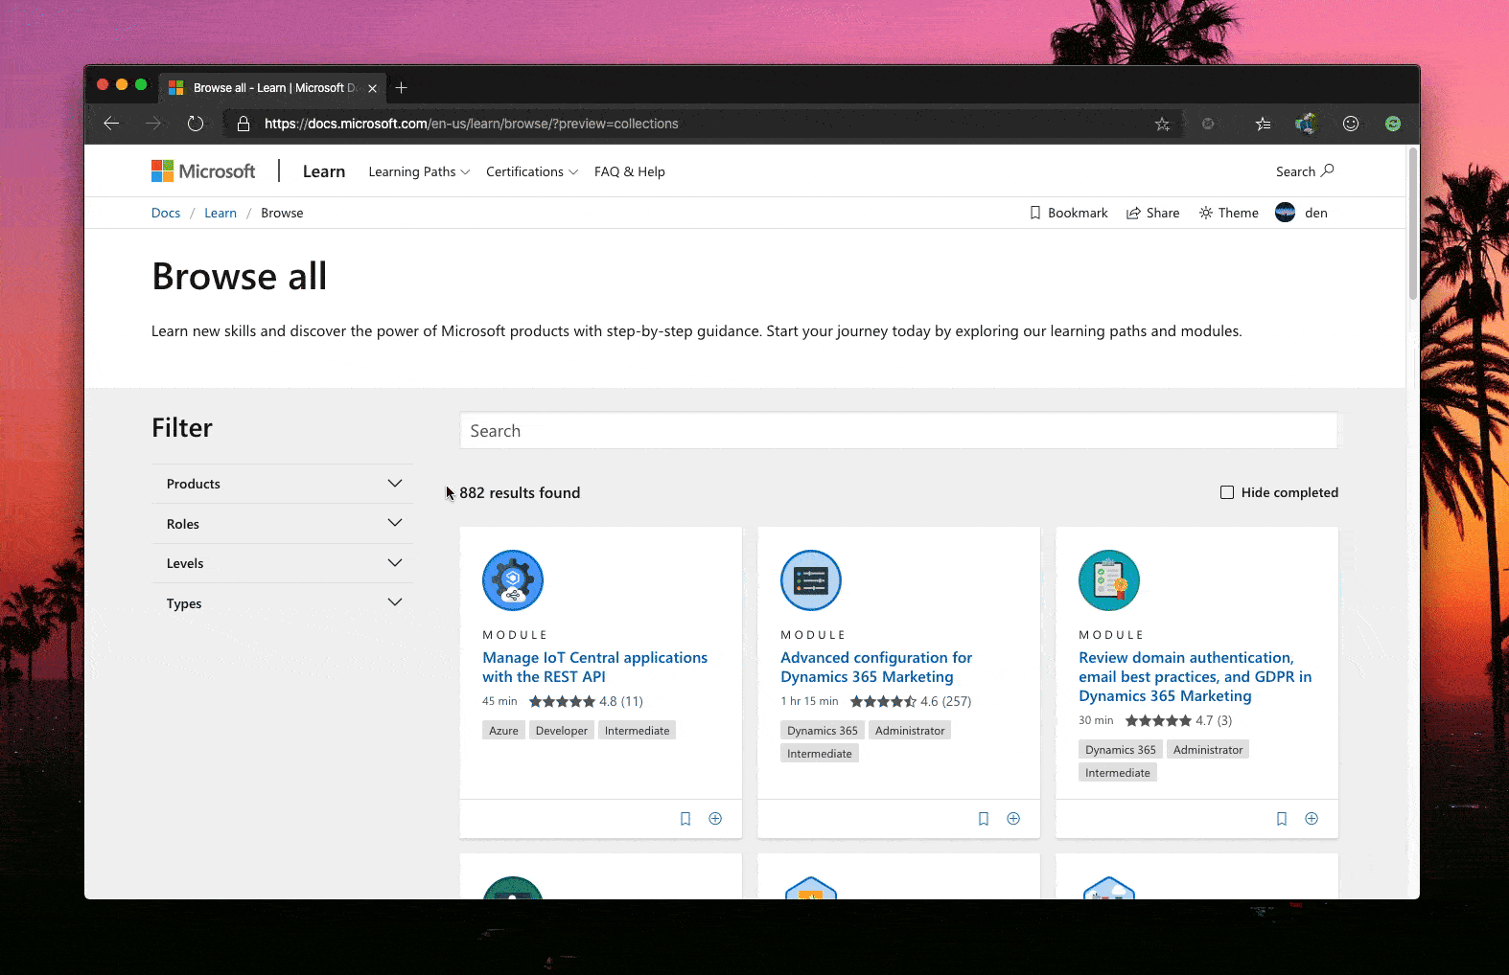Click the 4.6 (257) star rating
This screenshot has width=1509, height=975.
911,701
